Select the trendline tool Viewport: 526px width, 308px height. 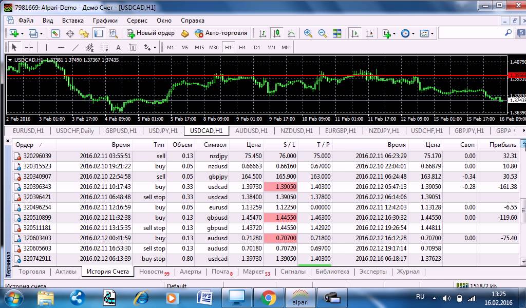point(76,47)
